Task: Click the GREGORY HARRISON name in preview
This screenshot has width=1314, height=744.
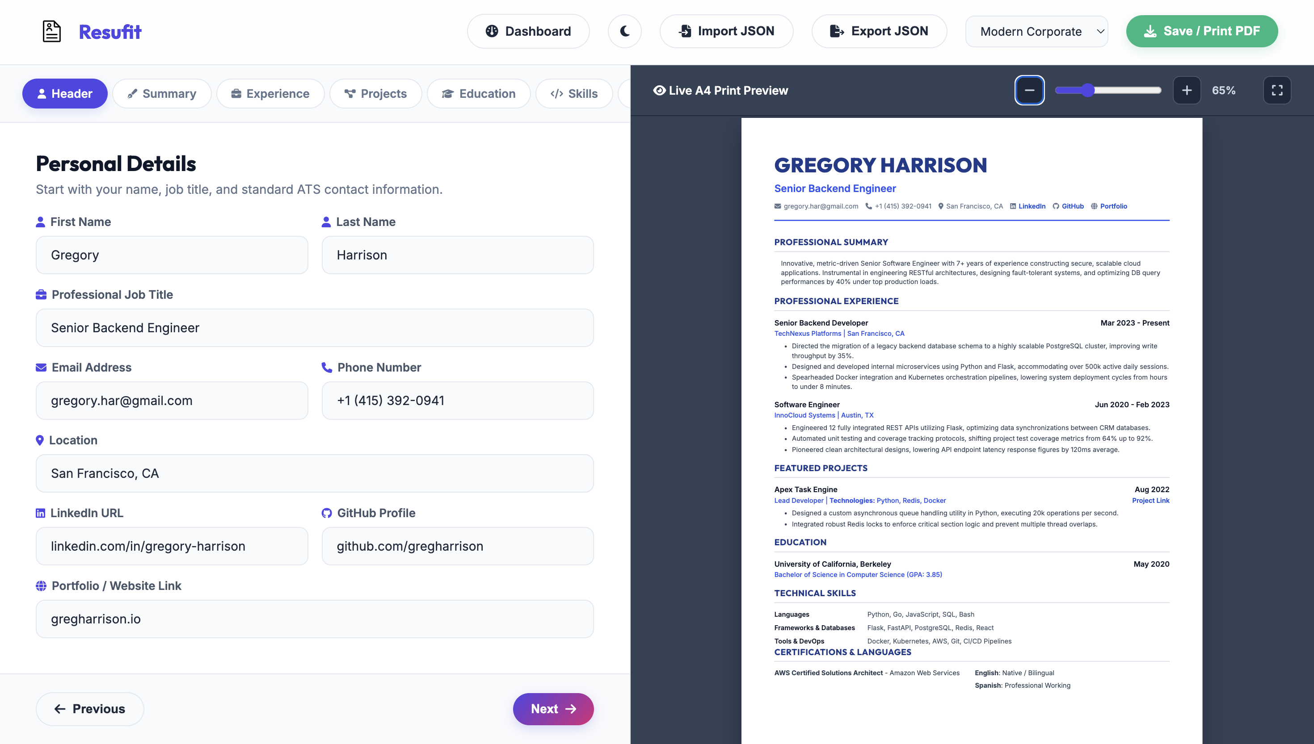Action: 880,165
